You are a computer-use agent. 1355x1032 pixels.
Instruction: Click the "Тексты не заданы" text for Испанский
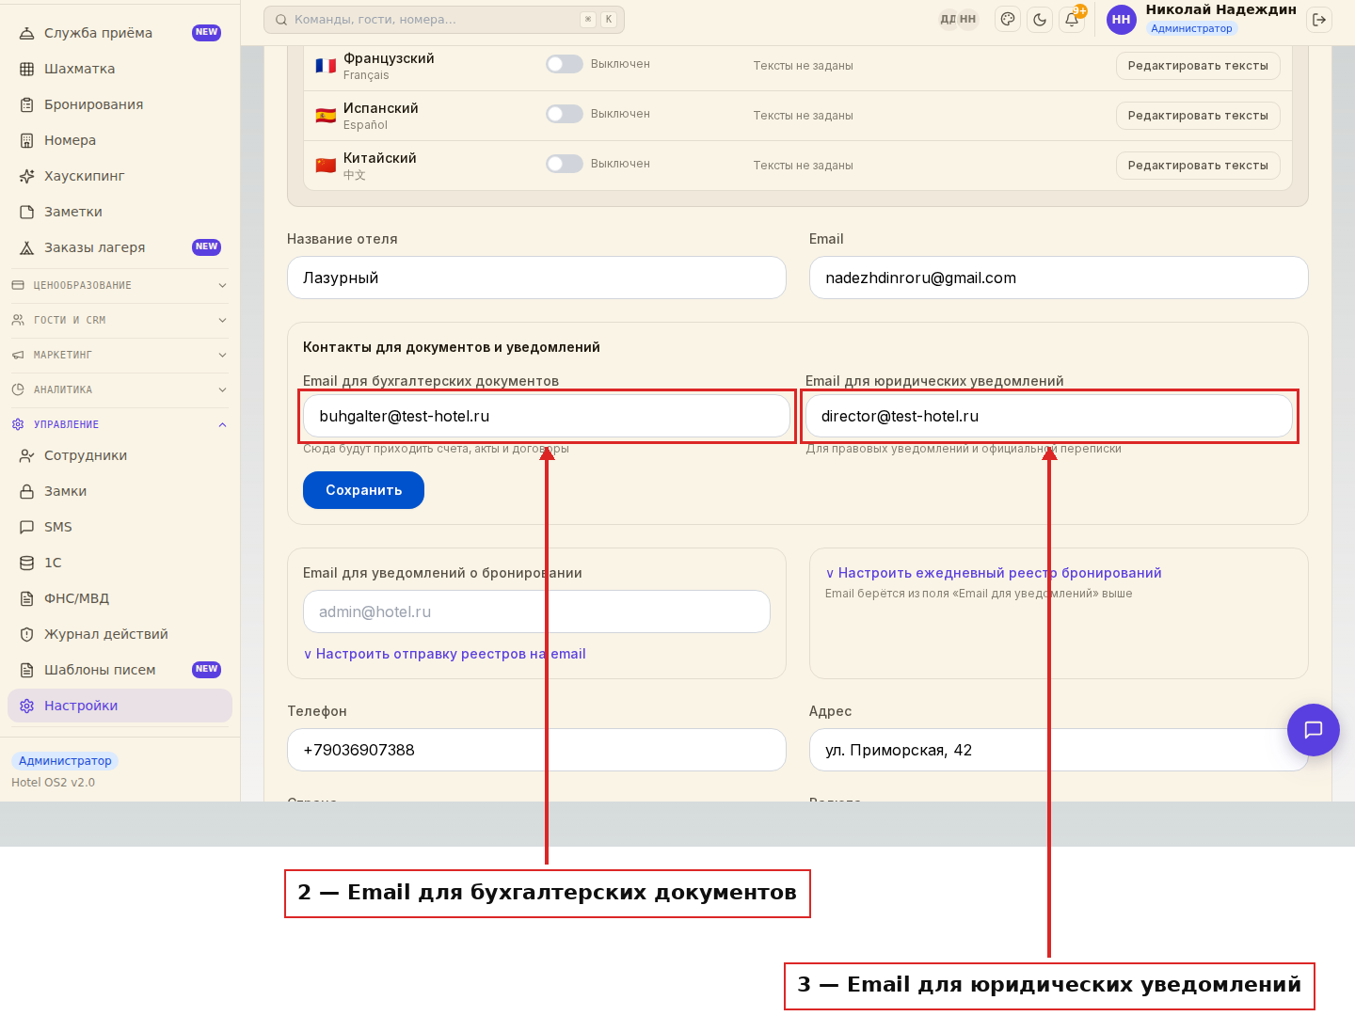pos(803,116)
